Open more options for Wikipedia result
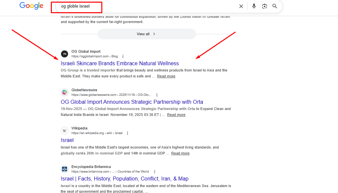Screen dimensions: 338x193 point(128,133)
